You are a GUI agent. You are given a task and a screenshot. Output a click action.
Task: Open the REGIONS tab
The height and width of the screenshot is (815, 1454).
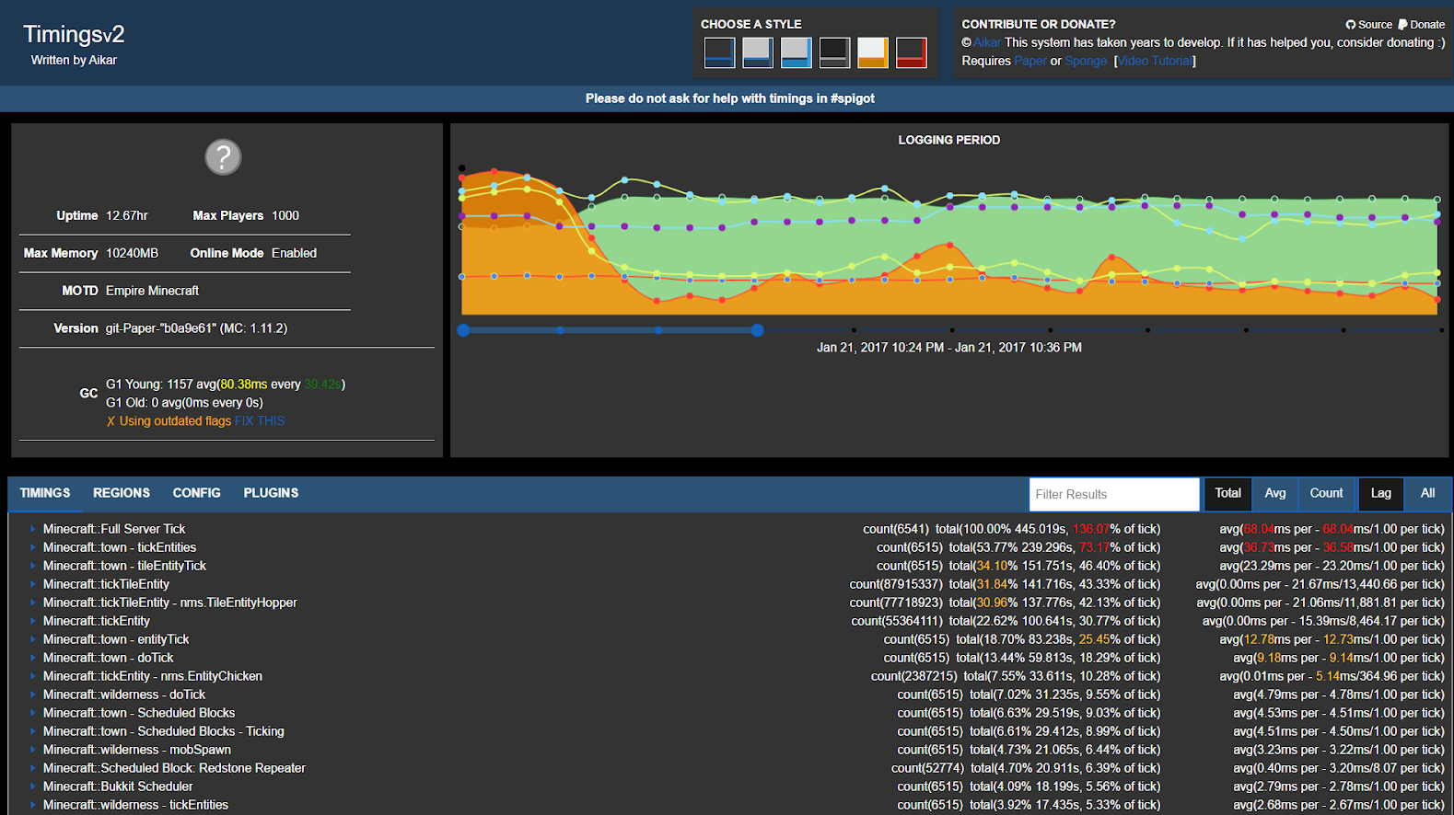(x=122, y=493)
